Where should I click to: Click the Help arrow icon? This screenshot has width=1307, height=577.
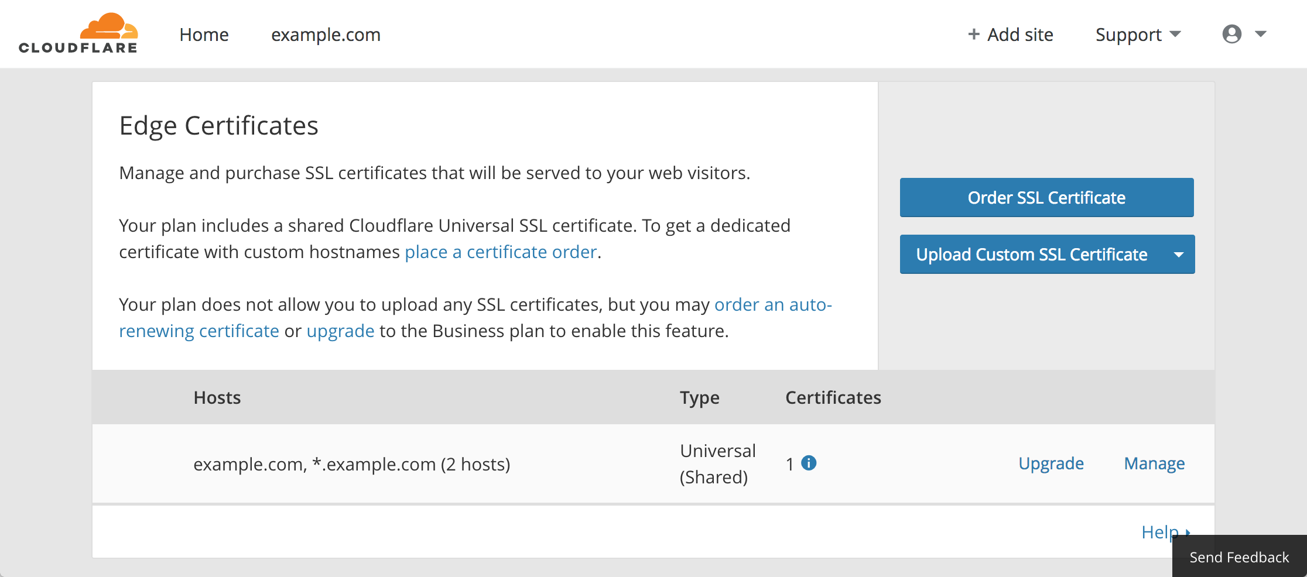pos(1188,532)
